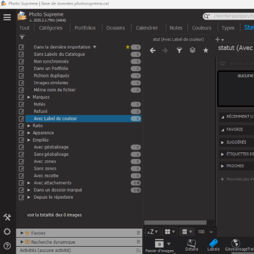Switch to the Calendrier tab
The height and width of the screenshot is (254, 254).
[x=147, y=28]
